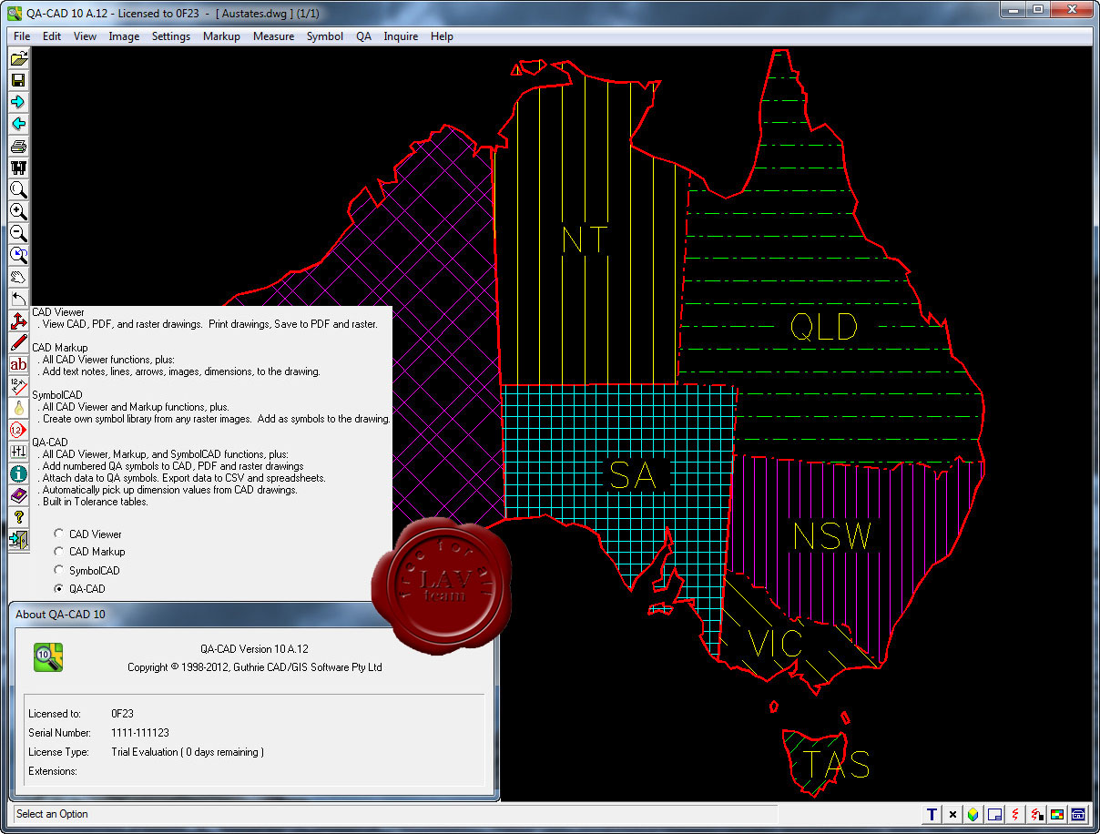Screen dimensions: 1100x834
Task: Click the Print icon in toolbar
Action: pos(18,146)
